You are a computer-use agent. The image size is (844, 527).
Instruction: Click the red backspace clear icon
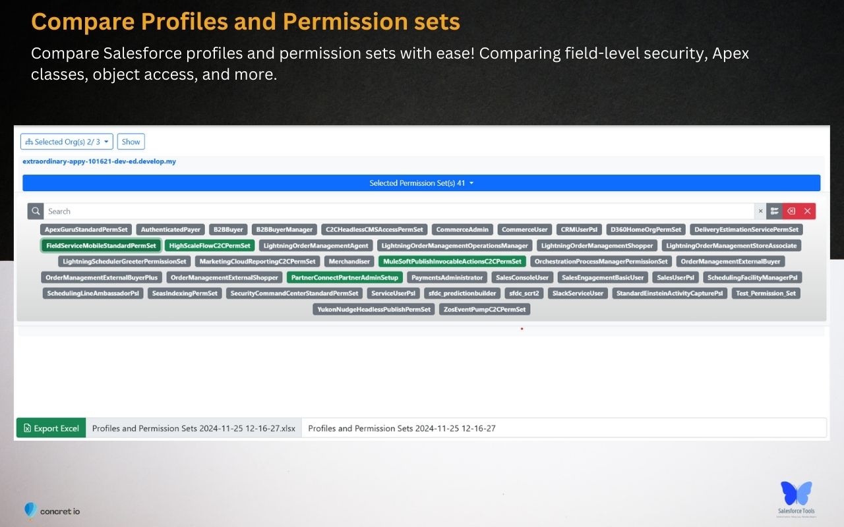tap(791, 211)
